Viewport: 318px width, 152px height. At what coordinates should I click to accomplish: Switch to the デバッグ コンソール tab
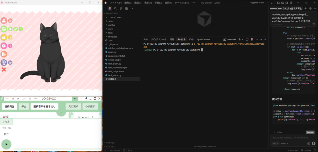(158, 40)
